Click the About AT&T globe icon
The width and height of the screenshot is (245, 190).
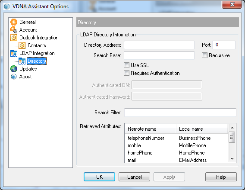14,77
